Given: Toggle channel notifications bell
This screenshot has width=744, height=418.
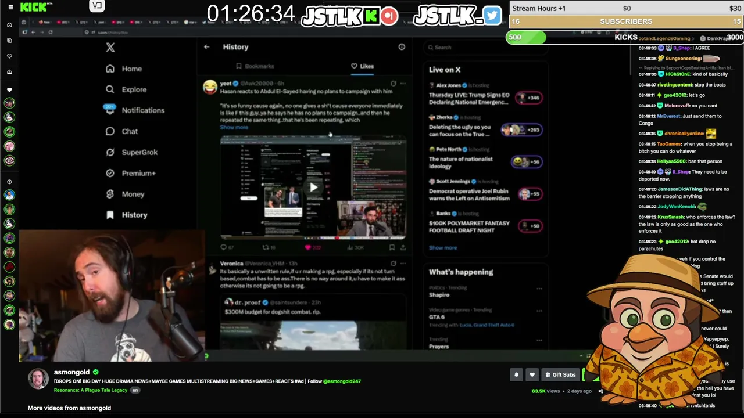Looking at the screenshot, I should (516, 375).
